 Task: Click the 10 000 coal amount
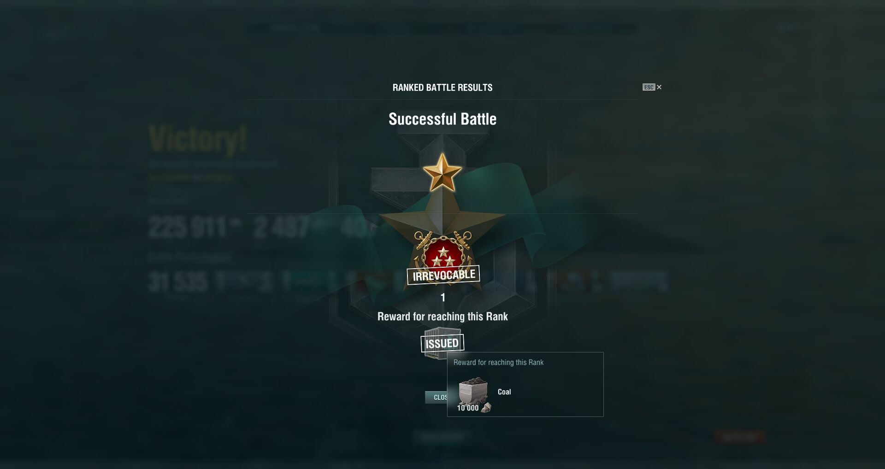click(467, 408)
